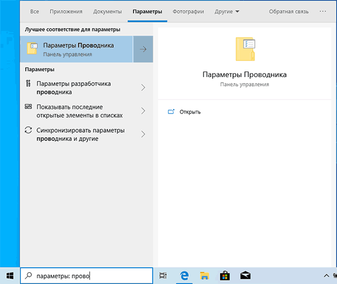Open Microsoft Store from the taskbar
This screenshot has width=337, height=284.
click(225, 276)
